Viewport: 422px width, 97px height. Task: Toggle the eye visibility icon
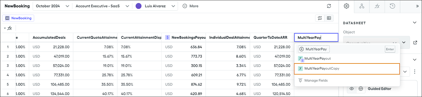352,89
